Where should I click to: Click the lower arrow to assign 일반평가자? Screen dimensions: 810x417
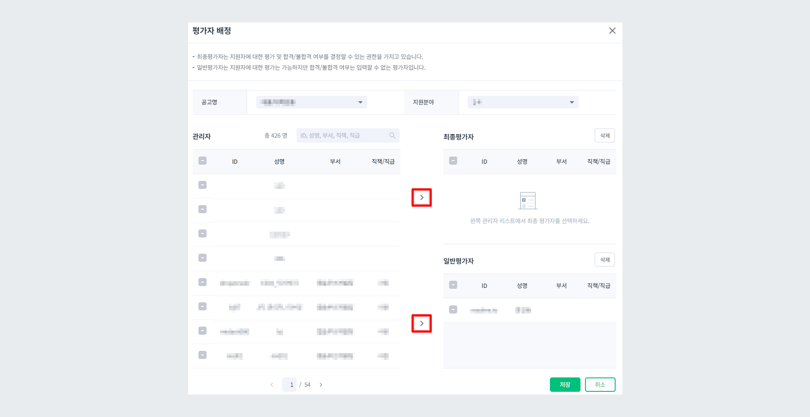click(422, 323)
